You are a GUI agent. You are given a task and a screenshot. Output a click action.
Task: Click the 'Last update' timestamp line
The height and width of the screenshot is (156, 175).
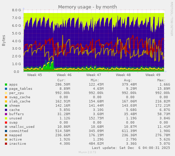[x=131, y=148]
